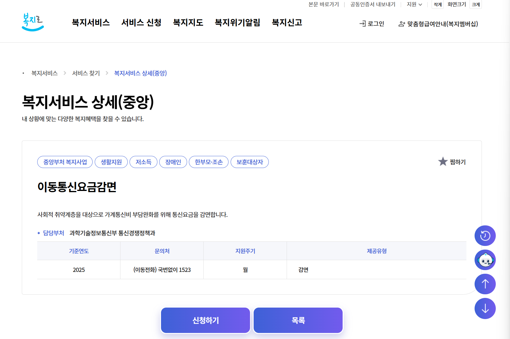Click the 지원주기 column header
510x339 pixels.
click(x=245, y=251)
